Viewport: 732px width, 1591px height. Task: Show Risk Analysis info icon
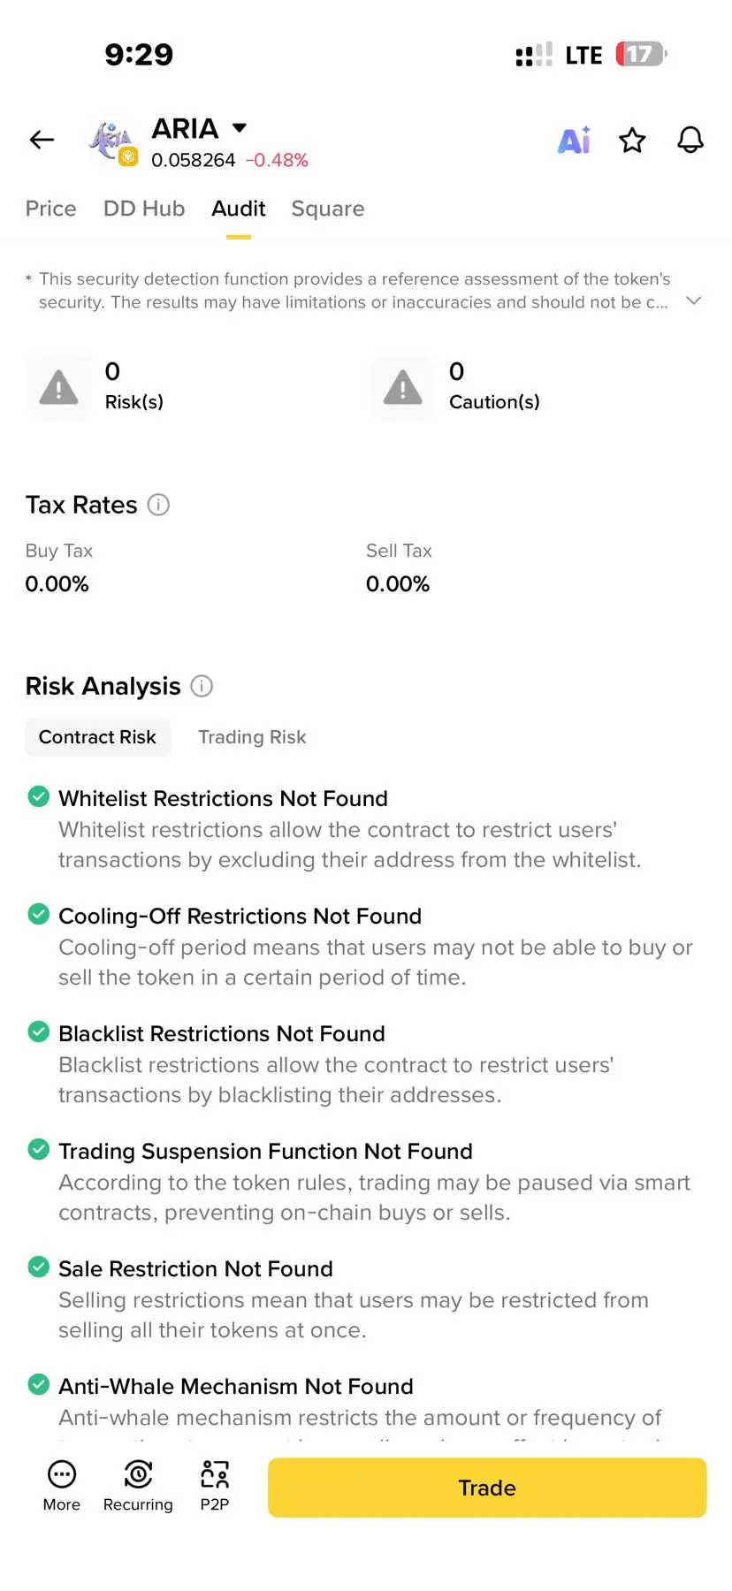(x=202, y=686)
